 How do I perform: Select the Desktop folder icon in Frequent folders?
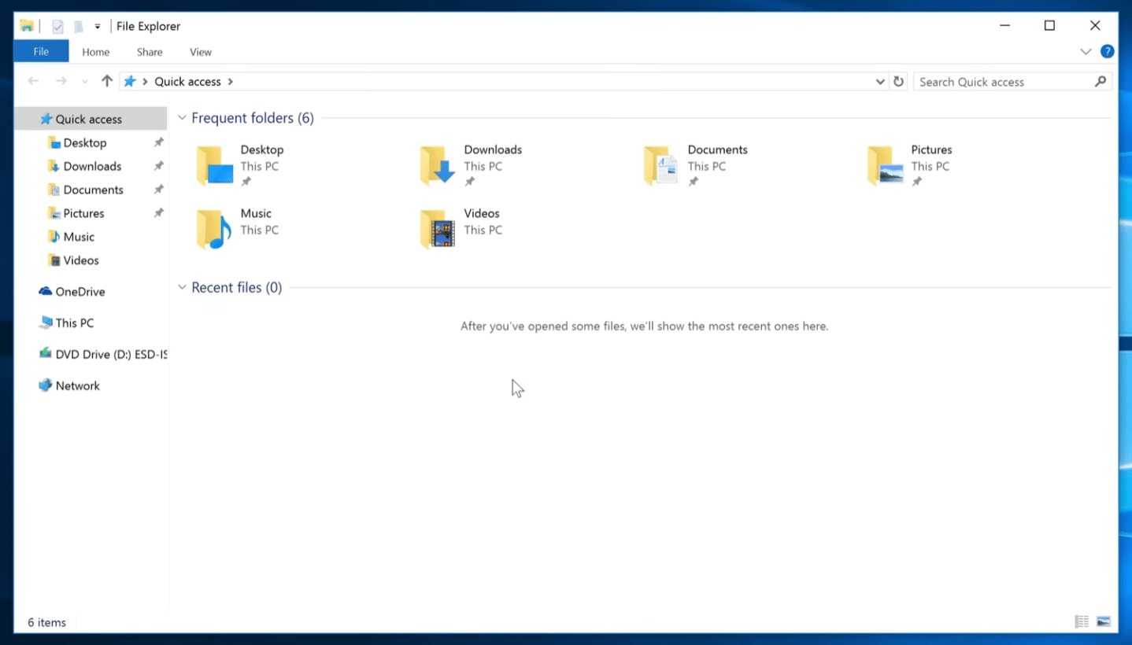pos(215,166)
